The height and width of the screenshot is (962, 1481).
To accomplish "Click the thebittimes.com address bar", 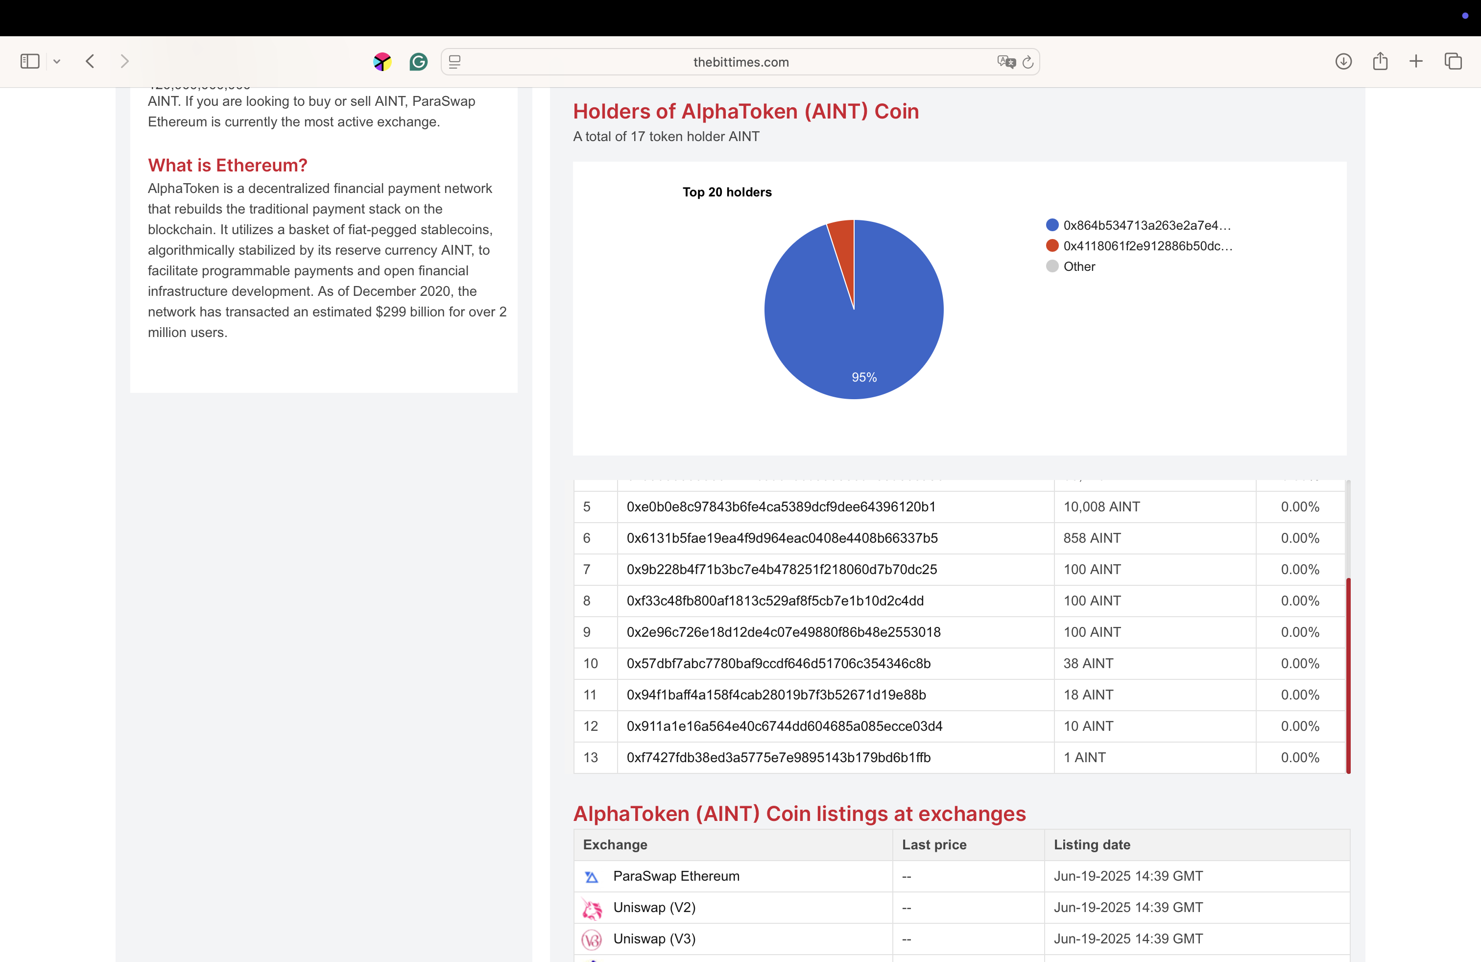I will click(740, 62).
